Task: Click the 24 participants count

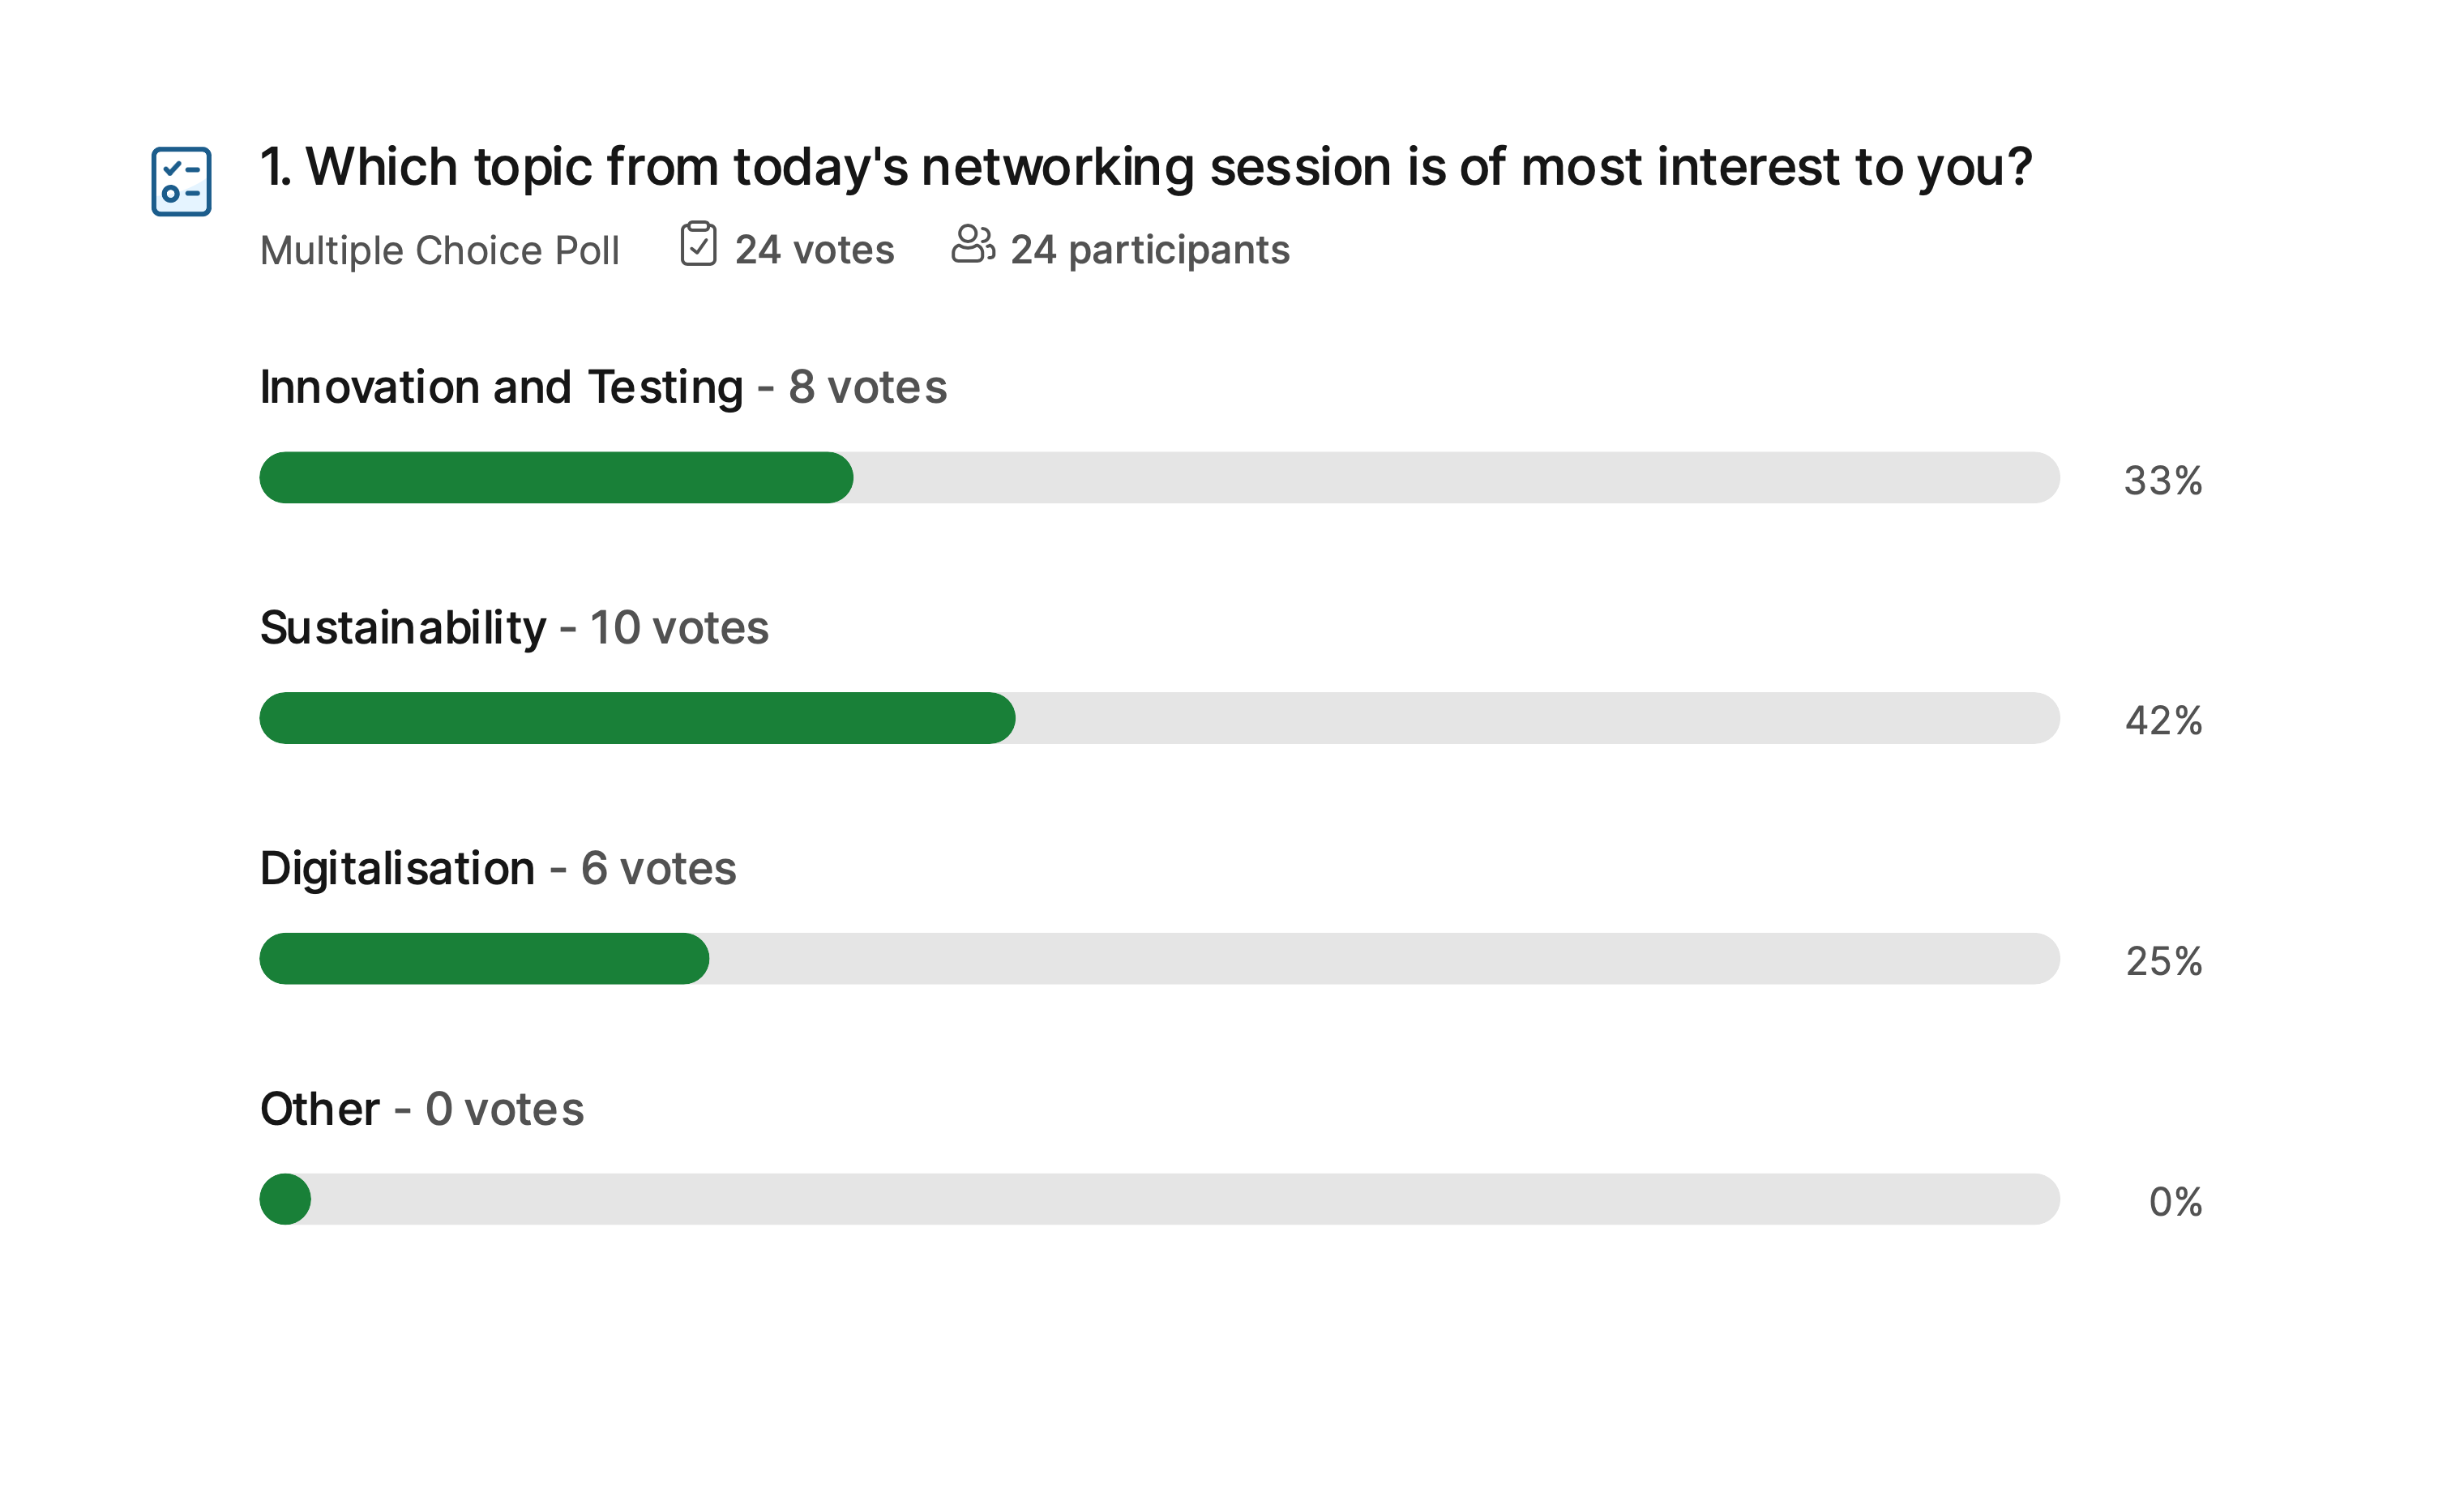Action: (x=1150, y=250)
